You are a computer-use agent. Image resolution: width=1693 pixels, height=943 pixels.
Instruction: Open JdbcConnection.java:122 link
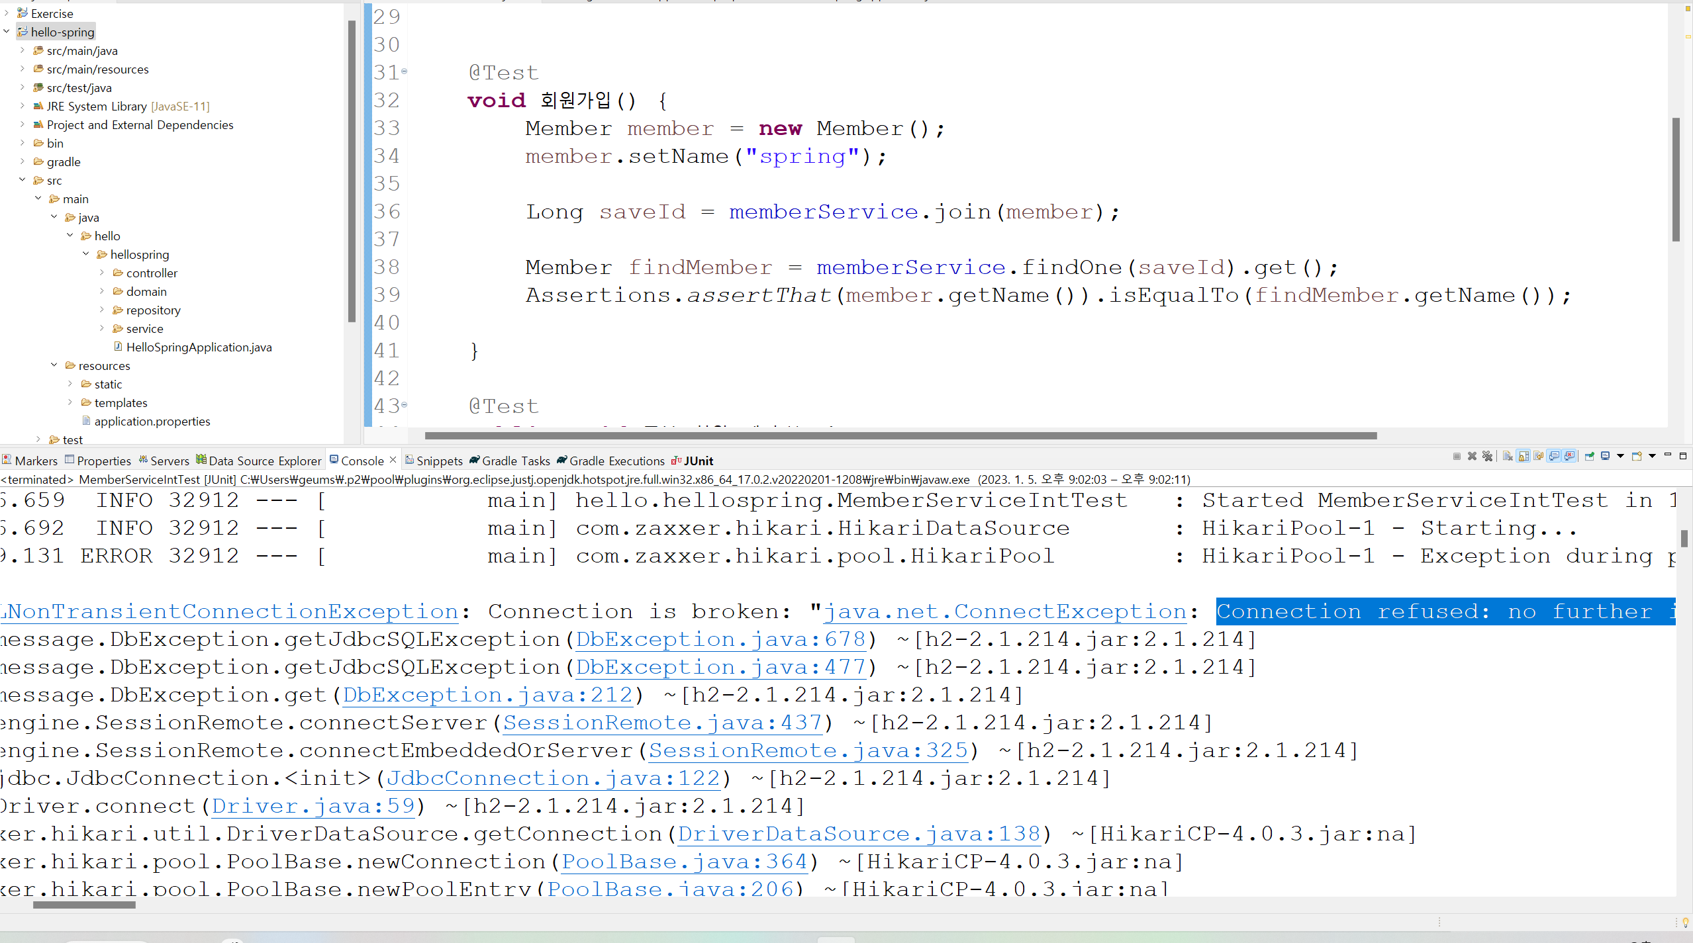(x=554, y=778)
